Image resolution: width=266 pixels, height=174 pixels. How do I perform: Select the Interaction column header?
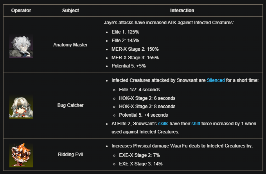point(182,11)
